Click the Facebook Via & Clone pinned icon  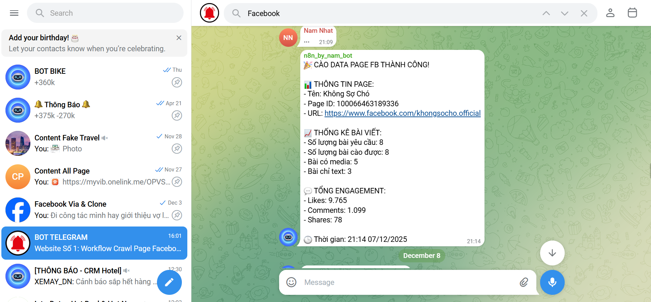coord(177,215)
